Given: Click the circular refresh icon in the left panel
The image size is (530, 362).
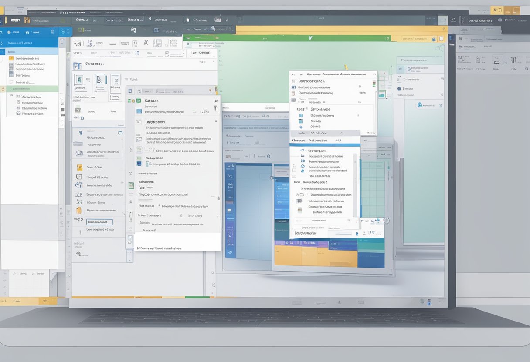Looking at the screenshot, I should [120, 132].
